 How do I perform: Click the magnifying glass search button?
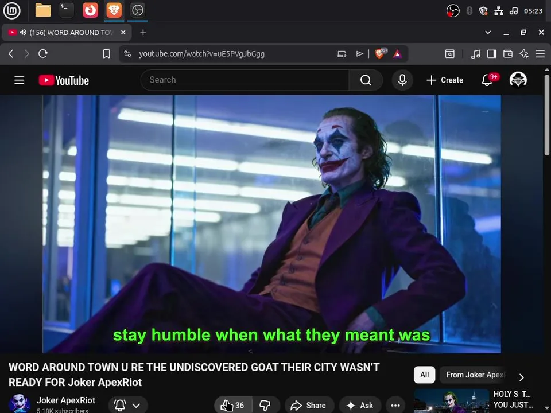[366, 80]
